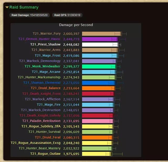Viewport: 168px width, 162px height.
Task: Click the Raid DPS badge
Action: pos(67,15)
